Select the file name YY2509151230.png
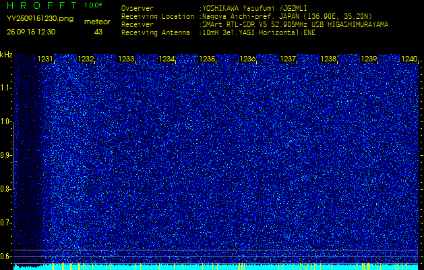This screenshot has height=270, width=424. pyautogui.click(x=40, y=19)
